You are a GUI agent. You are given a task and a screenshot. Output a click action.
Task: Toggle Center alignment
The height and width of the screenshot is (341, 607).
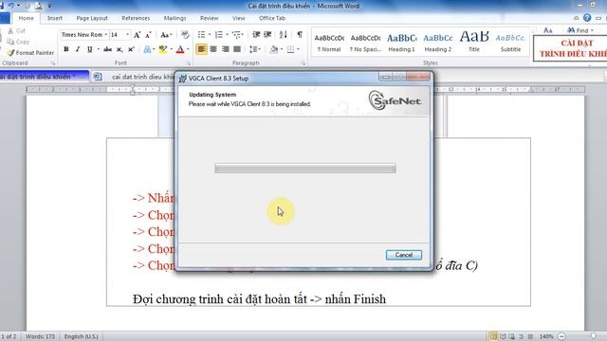(x=213, y=49)
